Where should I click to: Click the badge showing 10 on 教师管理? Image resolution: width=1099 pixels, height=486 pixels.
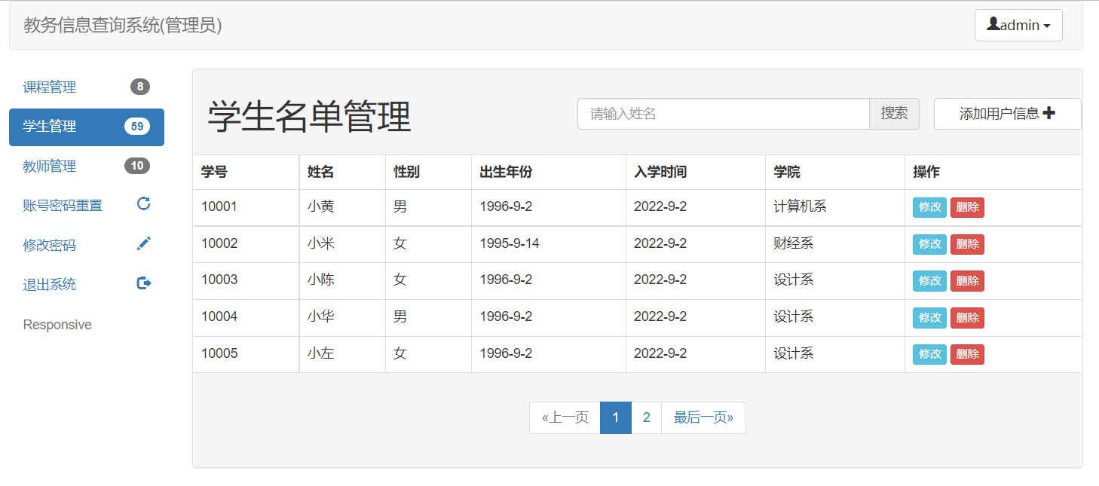136,166
